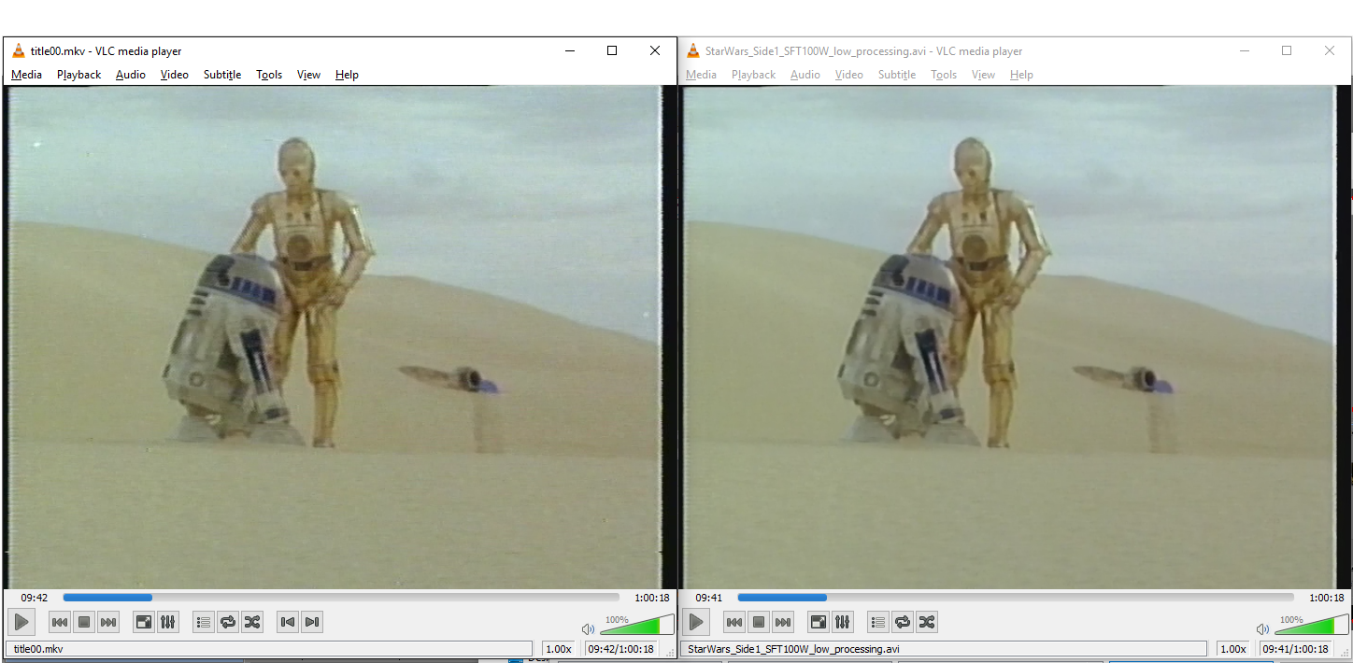Open Media menu in StarWars_Side1 window
Screen dimensions: 1353x663
pyautogui.click(x=701, y=75)
